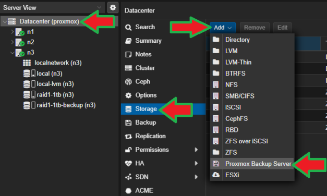Open the Notes panel
The height and width of the screenshot is (196, 327).
pyautogui.click(x=143, y=54)
